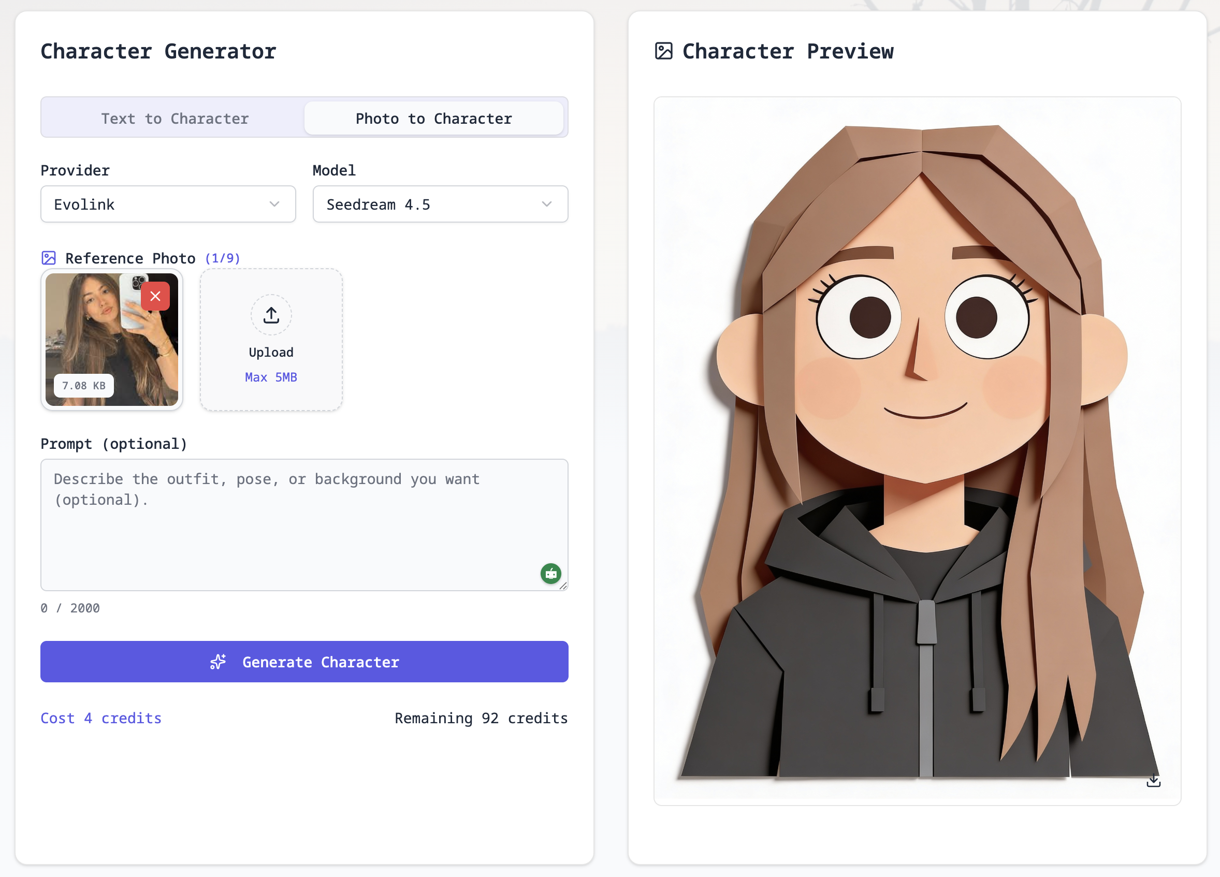
Task: Click the Reference Photo image icon
Action: 48,258
